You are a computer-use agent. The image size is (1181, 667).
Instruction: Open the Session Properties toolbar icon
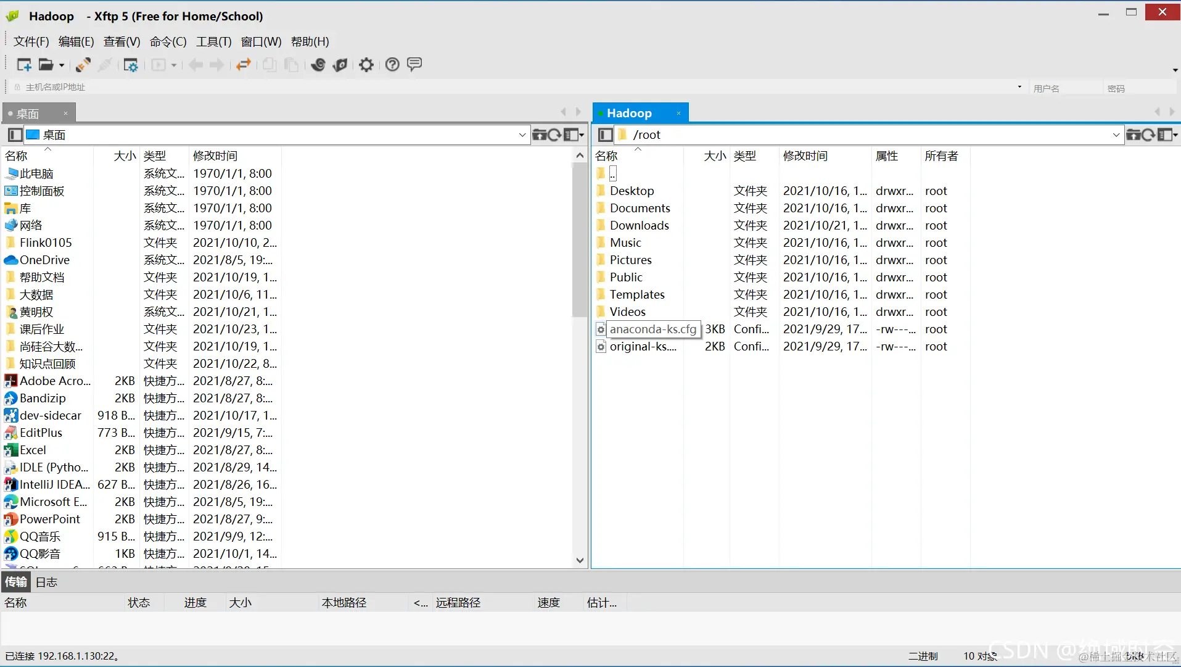pos(131,65)
